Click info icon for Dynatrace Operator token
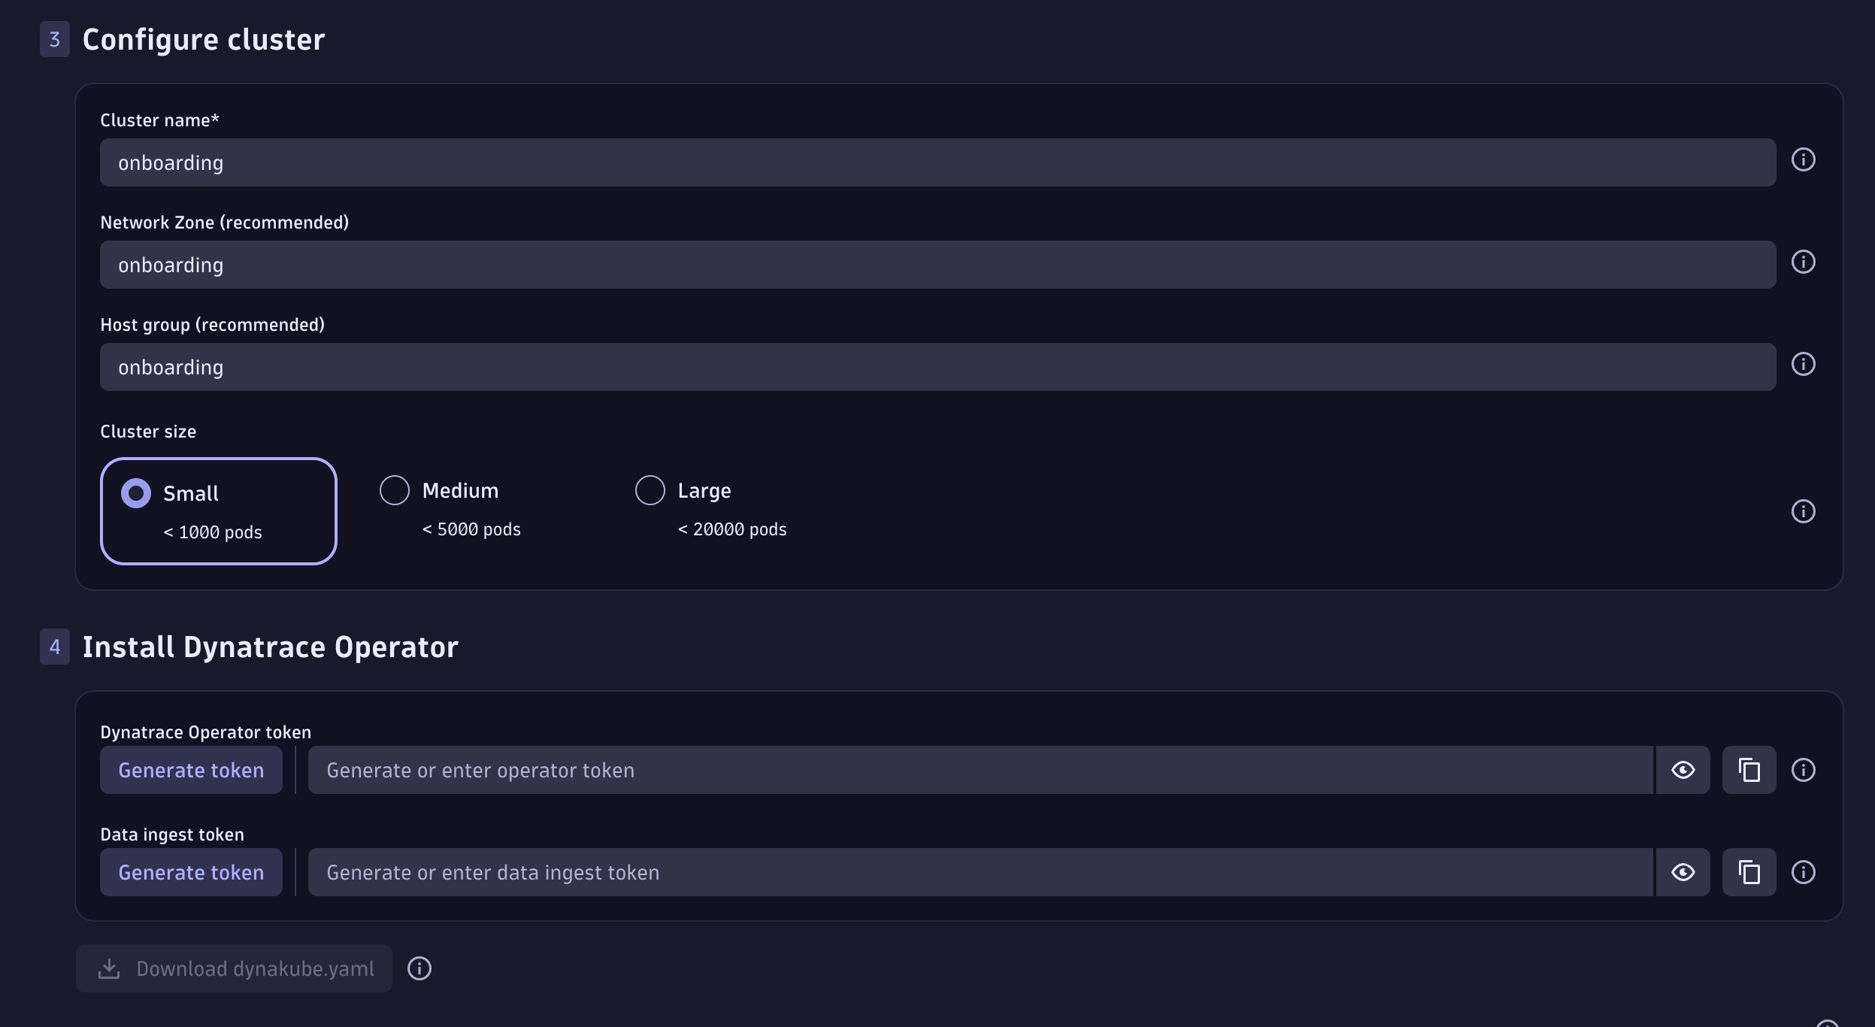The width and height of the screenshot is (1875, 1027). (x=1803, y=771)
